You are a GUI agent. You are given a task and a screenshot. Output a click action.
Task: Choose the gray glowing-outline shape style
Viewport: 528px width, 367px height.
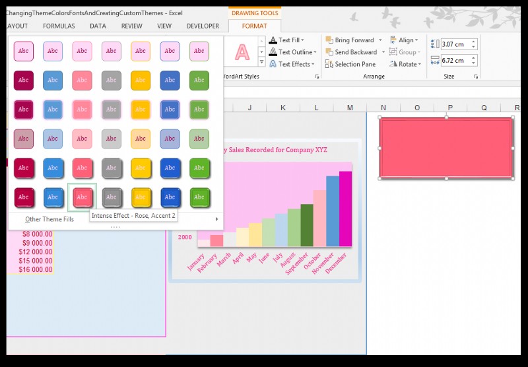coord(112,109)
